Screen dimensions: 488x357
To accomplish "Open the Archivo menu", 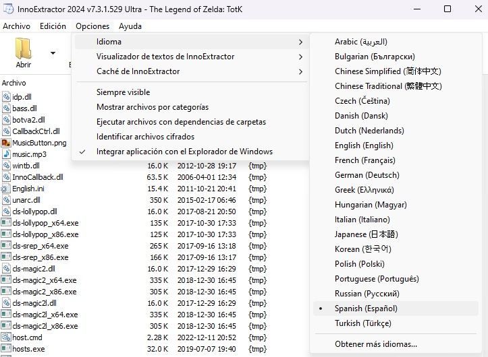I will (x=16, y=26).
